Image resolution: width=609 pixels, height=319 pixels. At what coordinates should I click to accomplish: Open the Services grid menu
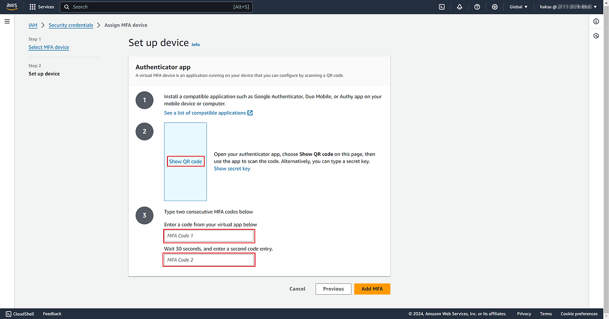click(x=42, y=7)
